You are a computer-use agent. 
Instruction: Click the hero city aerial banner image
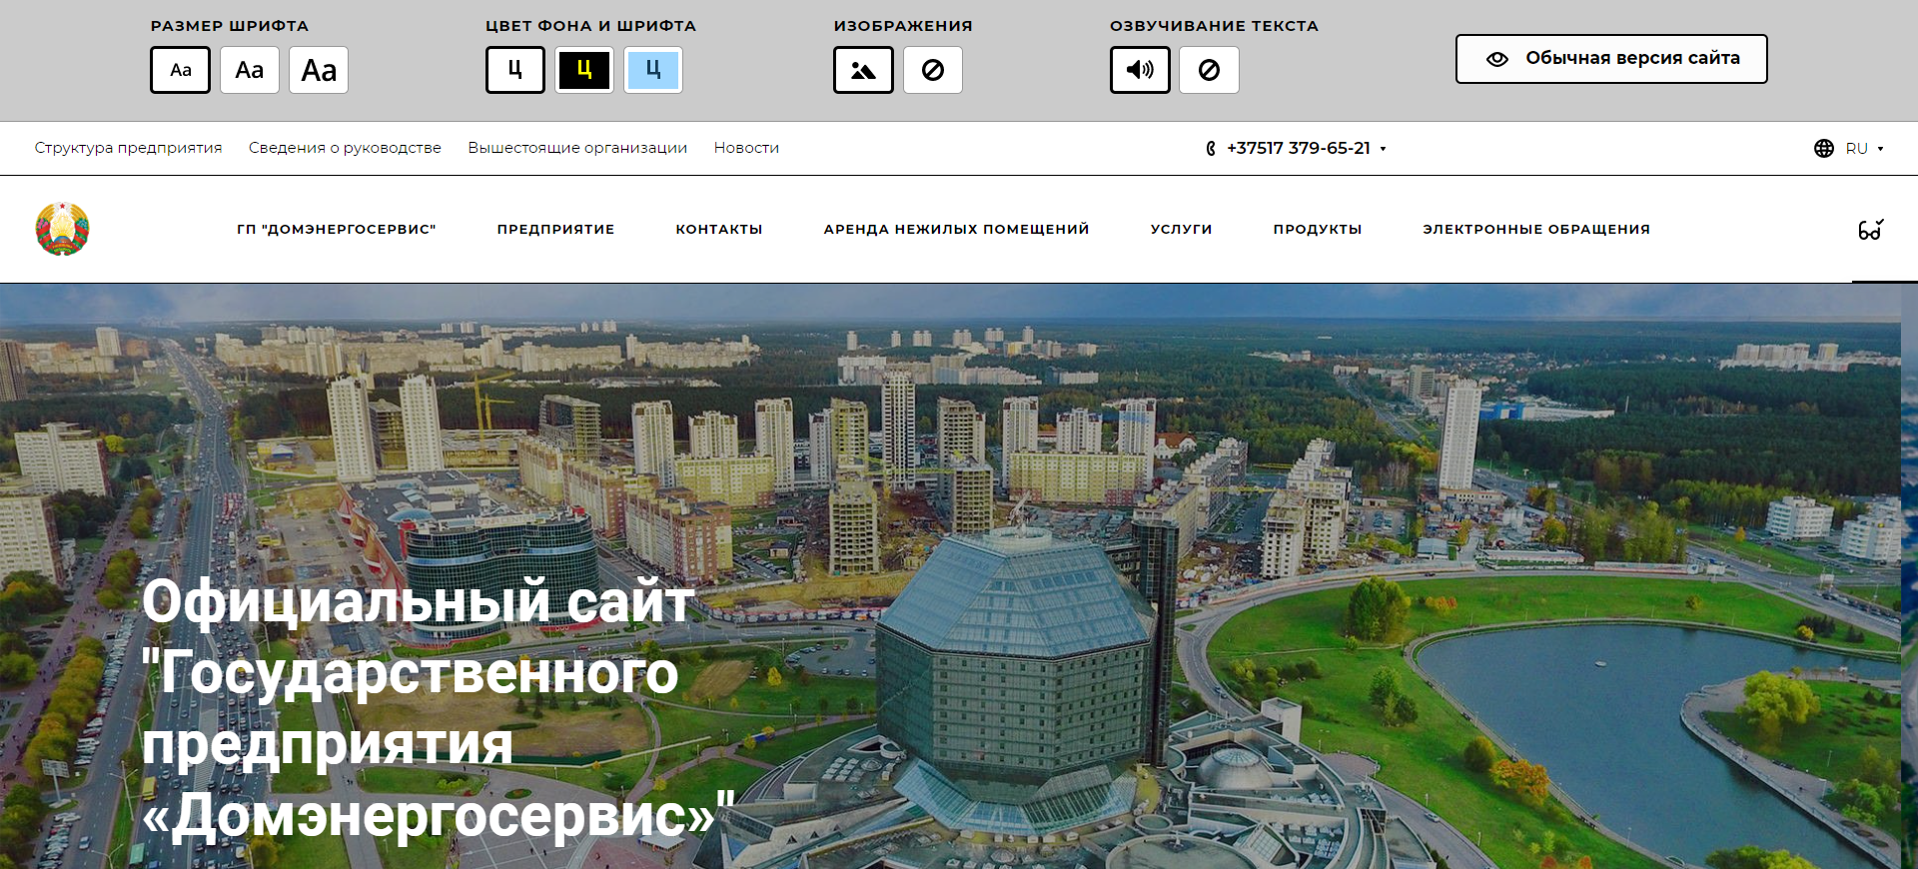[x=950, y=576]
